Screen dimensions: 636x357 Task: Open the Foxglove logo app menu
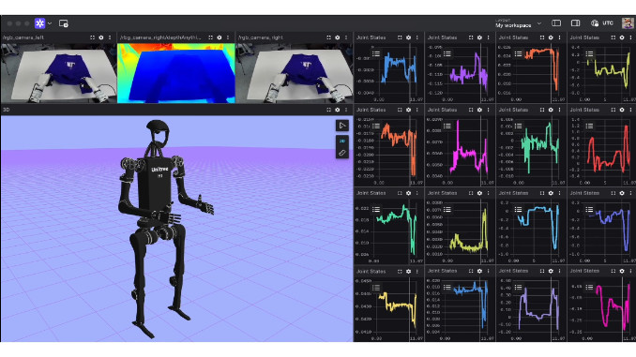pyautogui.click(x=39, y=23)
